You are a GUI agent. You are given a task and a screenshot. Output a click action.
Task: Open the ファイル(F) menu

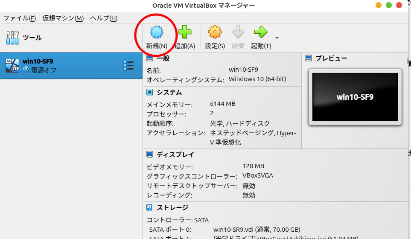coord(20,18)
